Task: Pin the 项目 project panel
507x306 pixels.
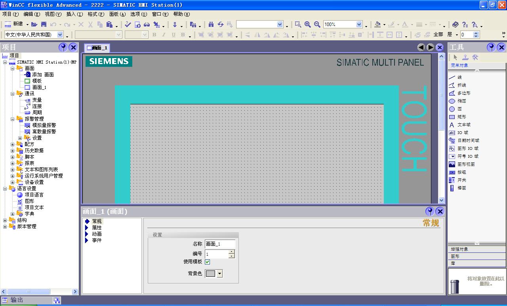Action: 63,47
